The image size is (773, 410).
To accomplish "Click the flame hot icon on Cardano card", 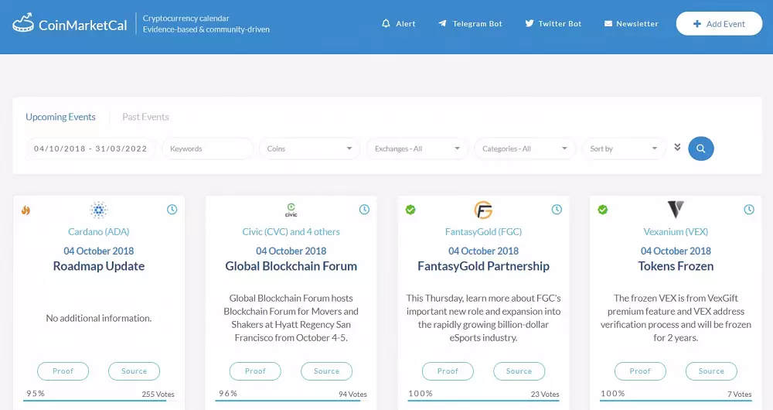I will point(26,210).
